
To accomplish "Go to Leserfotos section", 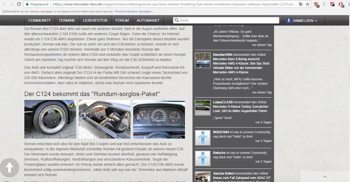I will 95,20.
